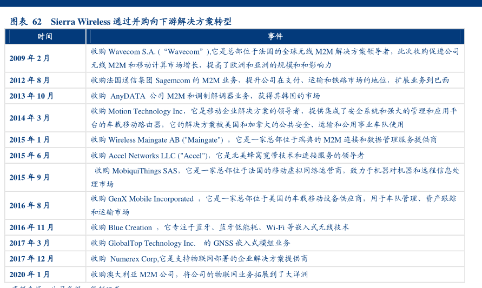Click the 时间 column header
482x288 pixels.
45,36
